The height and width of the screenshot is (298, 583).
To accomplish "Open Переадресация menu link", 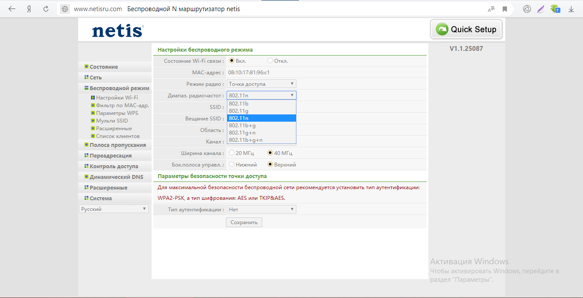I will pyautogui.click(x=111, y=156).
